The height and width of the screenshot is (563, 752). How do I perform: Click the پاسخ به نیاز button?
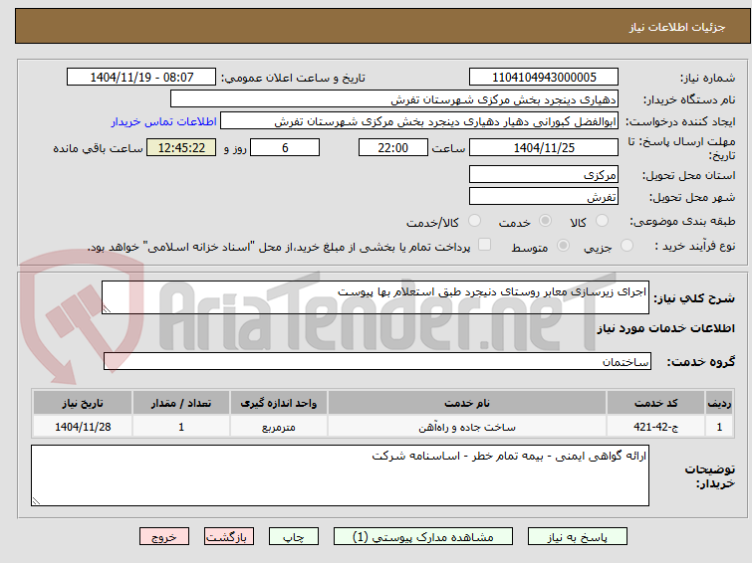pos(578,537)
